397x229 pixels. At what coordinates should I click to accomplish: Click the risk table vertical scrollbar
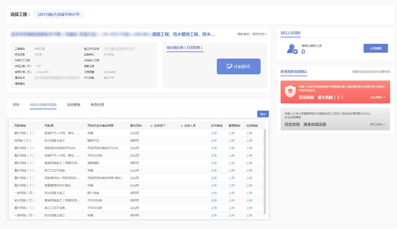[x=265, y=171]
